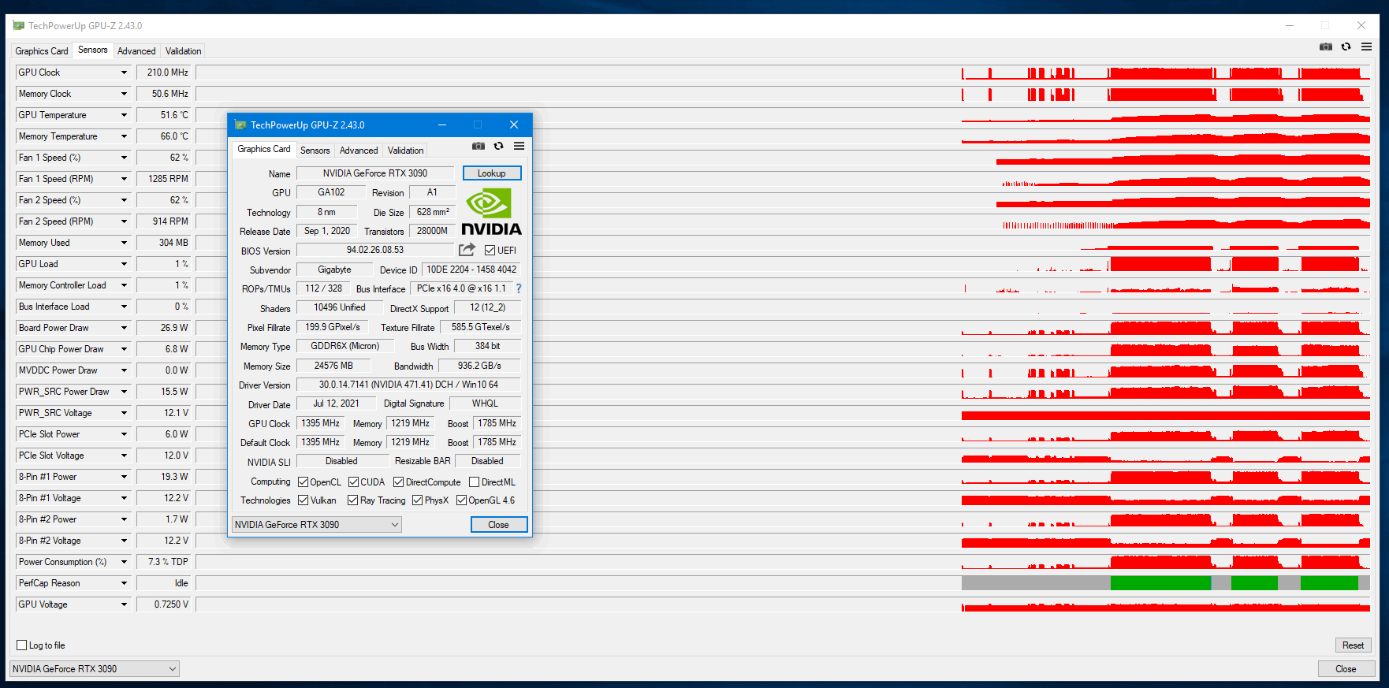The image size is (1389, 688).
Task: Open PCIe Slot Voltage dropdown
Action: [x=124, y=456]
